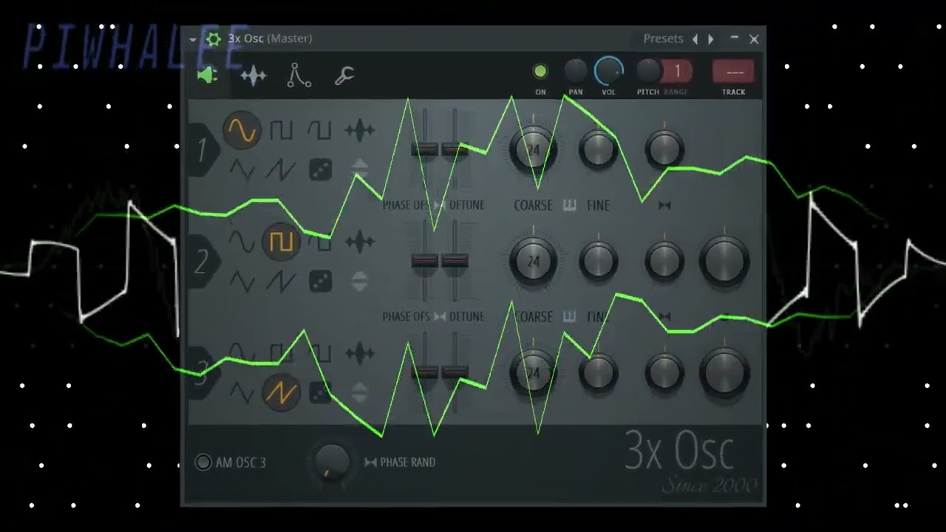Choose the custom waveform for oscillator 1
Viewport: 946px width, 532px height.
(359, 131)
